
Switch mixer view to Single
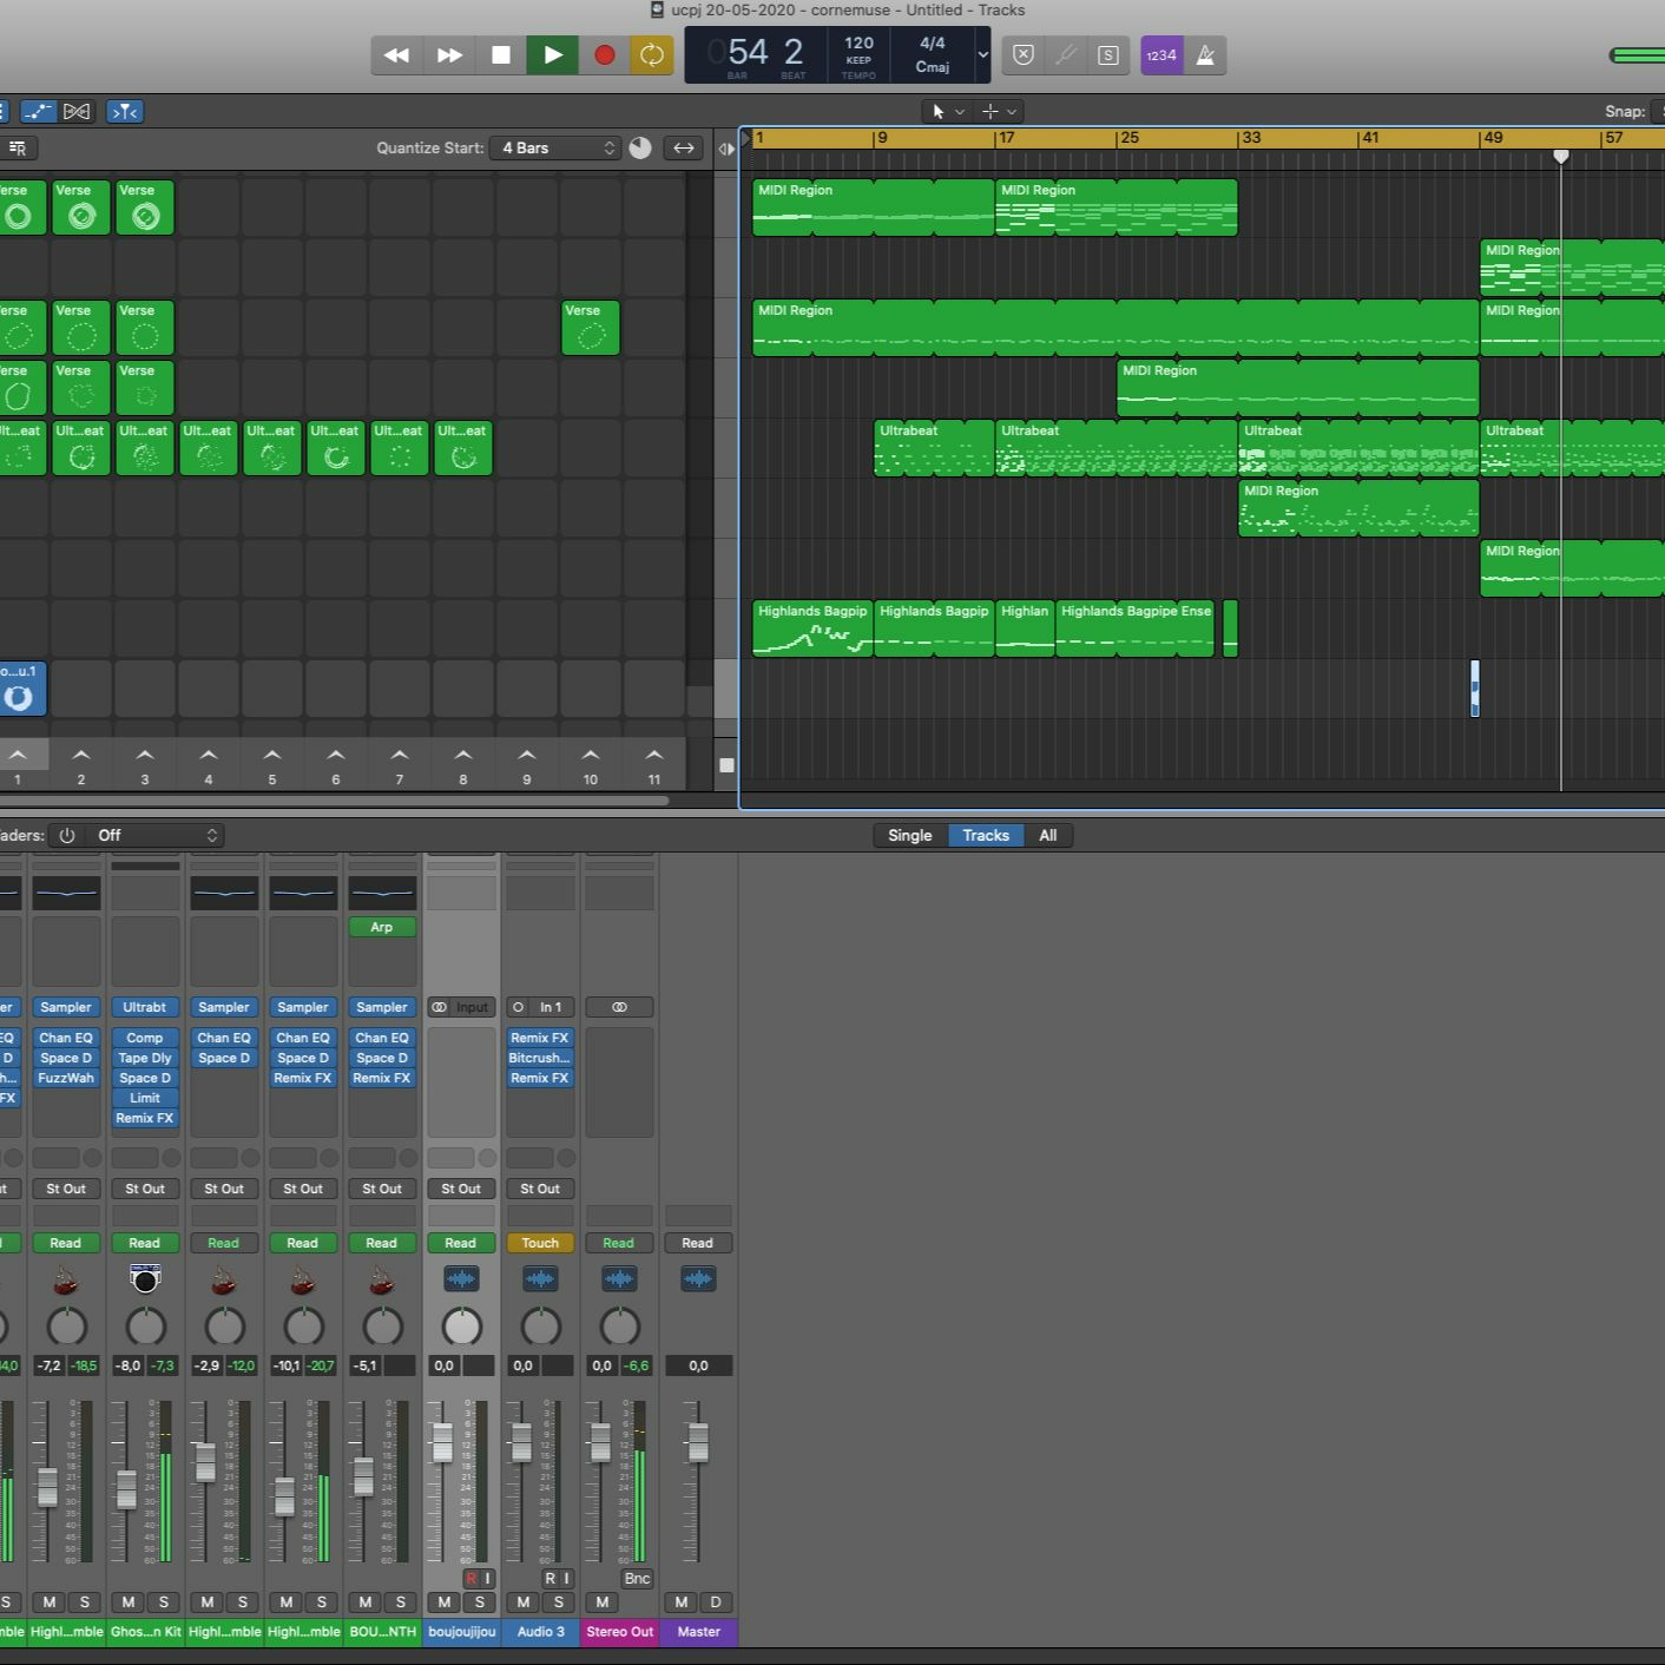[x=909, y=835]
